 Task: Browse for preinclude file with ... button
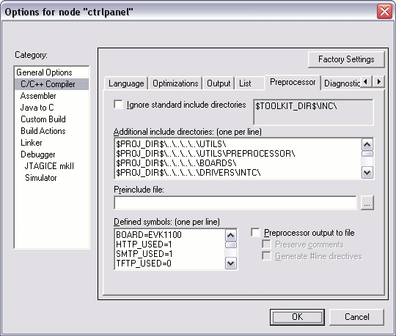[x=367, y=203]
